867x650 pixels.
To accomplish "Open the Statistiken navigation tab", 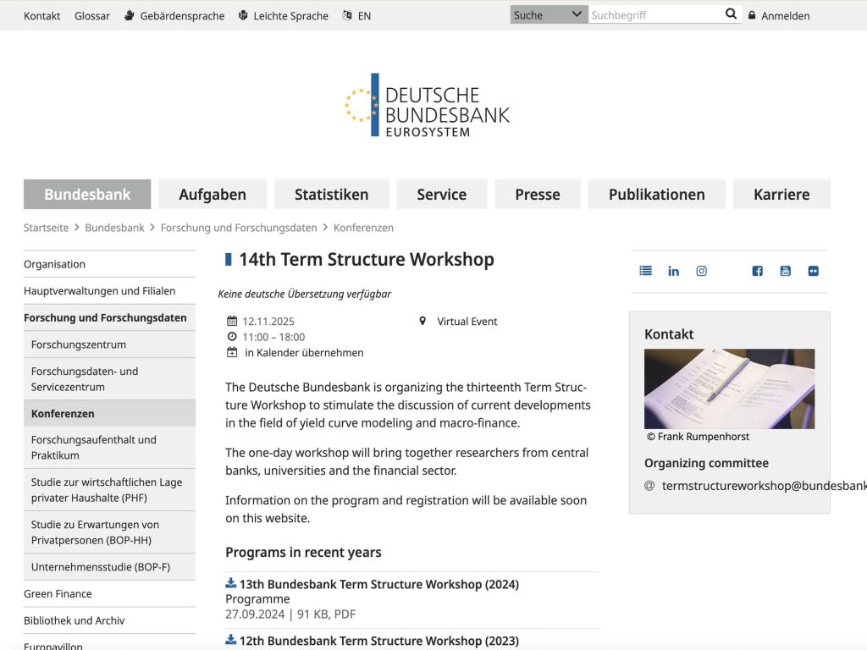I will coord(331,194).
